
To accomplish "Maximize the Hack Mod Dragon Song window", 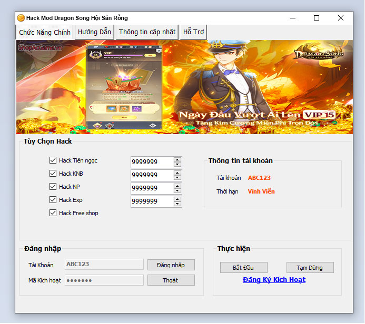I will (x=317, y=18).
